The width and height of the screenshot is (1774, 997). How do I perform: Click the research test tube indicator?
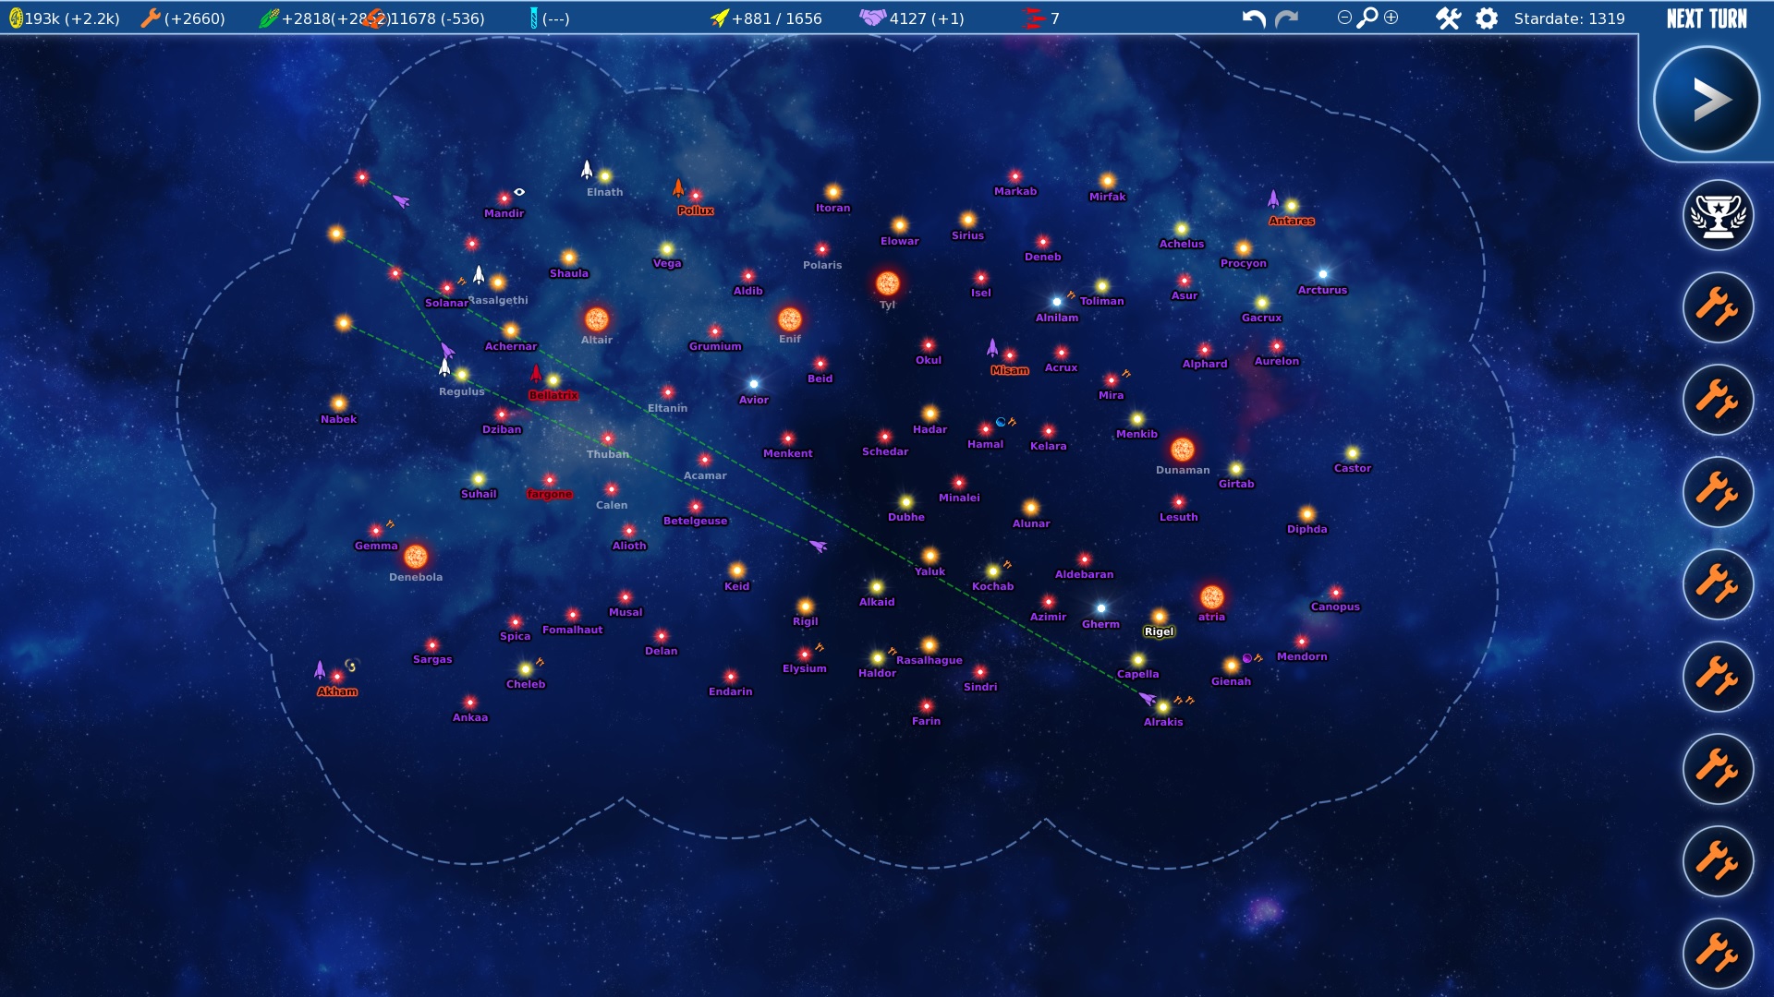tap(533, 18)
